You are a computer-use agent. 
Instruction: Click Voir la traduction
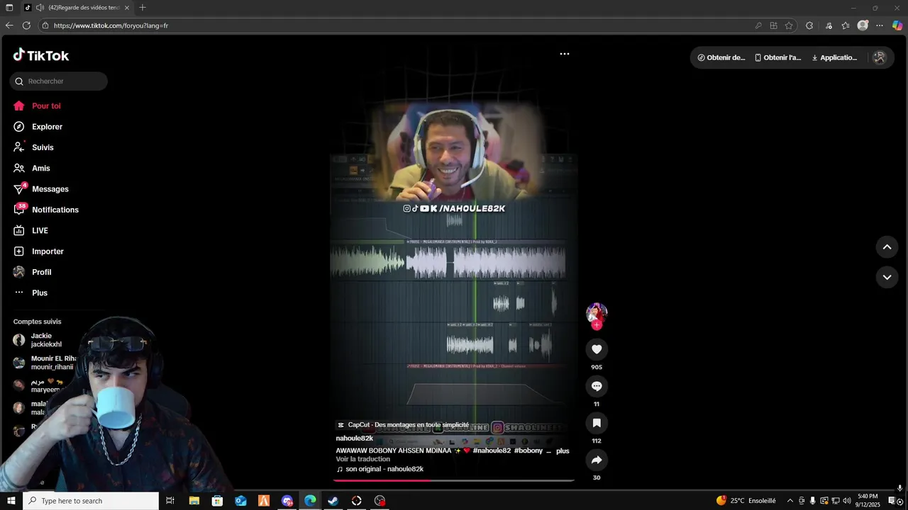363,459
